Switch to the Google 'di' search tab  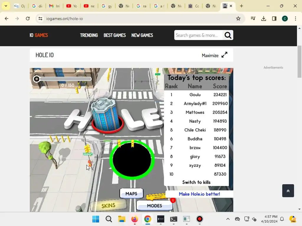pos(37,6)
